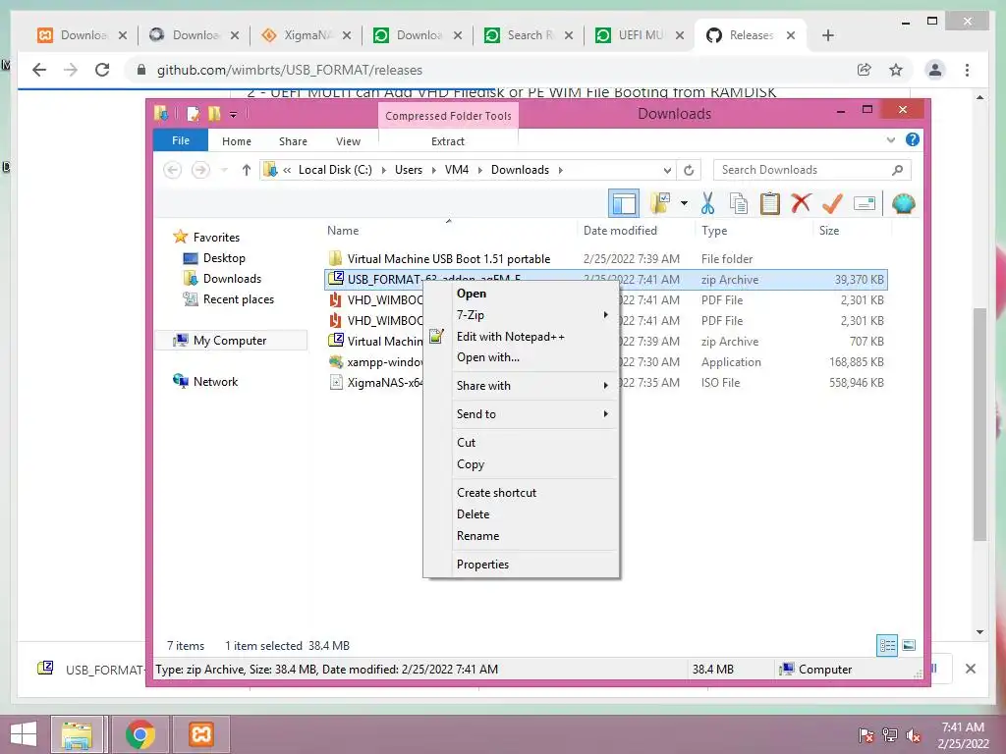Open a new Chrome tab with plus
Viewport: 1006px width, 754px height.
[x=827, y=35]
